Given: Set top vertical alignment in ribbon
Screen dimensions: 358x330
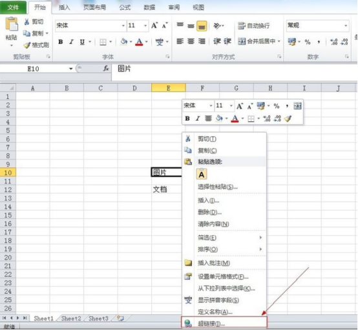Looking at the screenshot, I should (180, 25).
